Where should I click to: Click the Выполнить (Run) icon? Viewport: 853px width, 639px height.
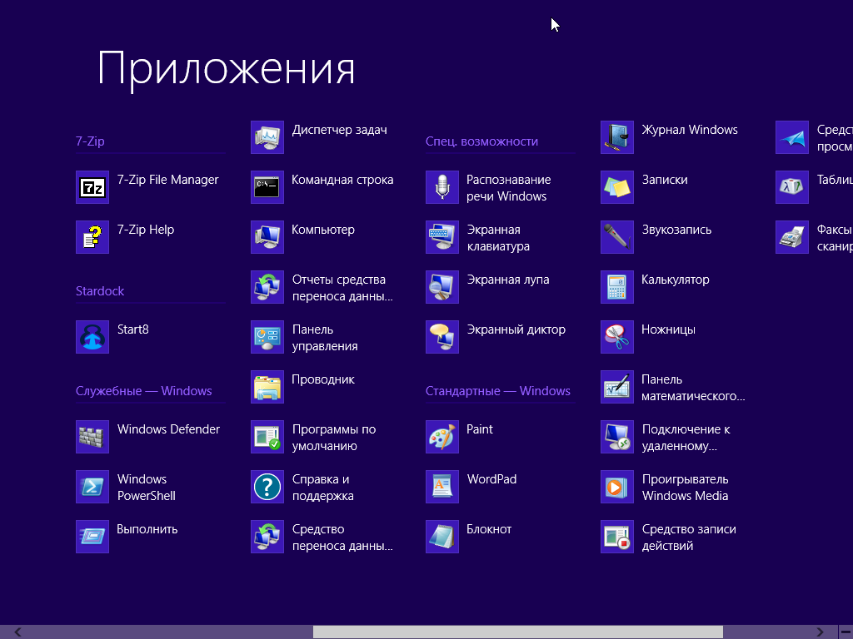point(92,537)
